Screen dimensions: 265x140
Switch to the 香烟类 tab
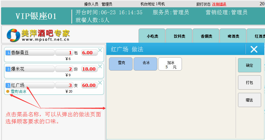[x=206, y=36]
